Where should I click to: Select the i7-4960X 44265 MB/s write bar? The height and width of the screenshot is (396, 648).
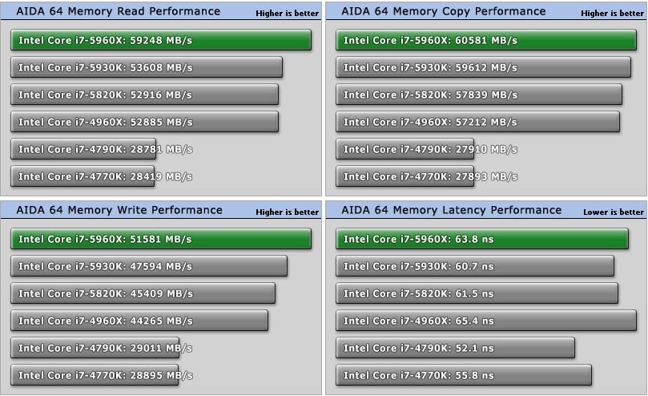click(x=139, y=321)
